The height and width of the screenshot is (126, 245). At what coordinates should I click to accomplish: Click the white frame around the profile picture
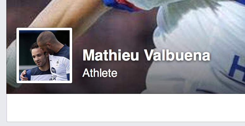44,29
